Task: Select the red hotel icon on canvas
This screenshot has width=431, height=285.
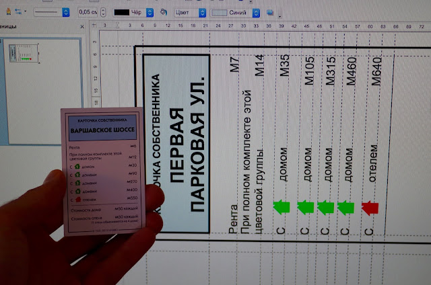Action: click(370, 208)
